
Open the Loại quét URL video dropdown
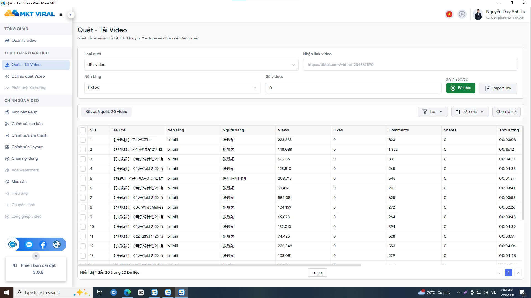coord(191,65)
